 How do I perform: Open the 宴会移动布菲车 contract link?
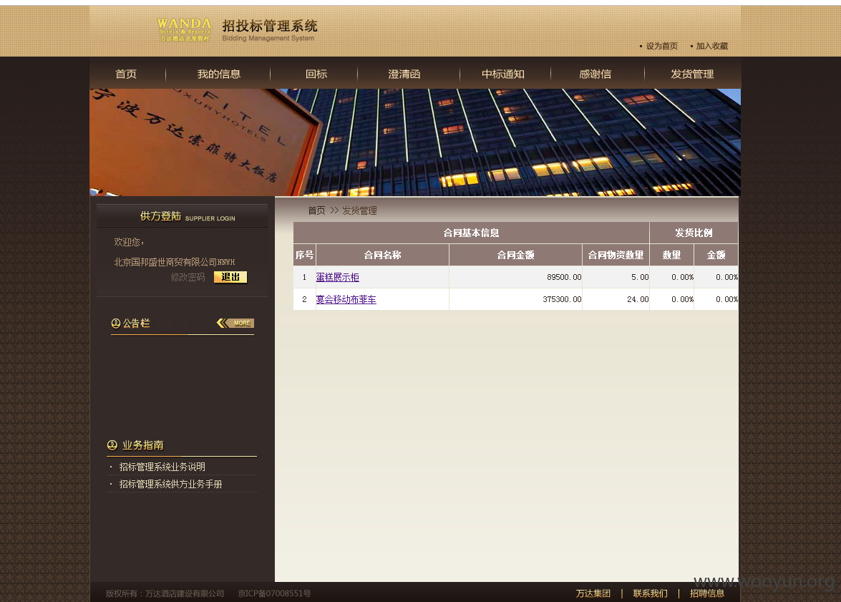tap(346, 299)
